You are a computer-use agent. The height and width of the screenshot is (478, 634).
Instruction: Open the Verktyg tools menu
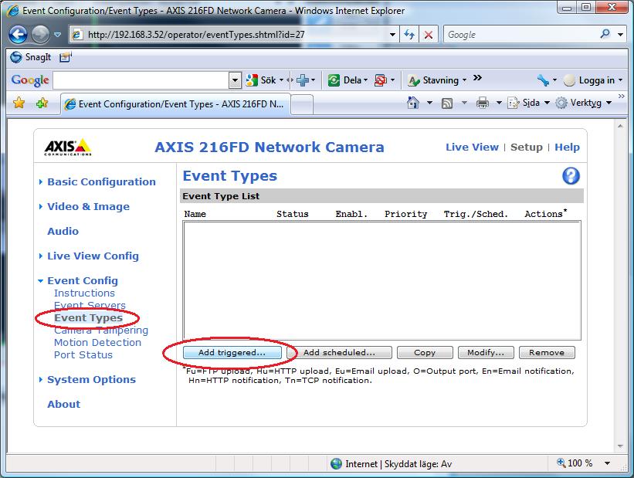(x=584, y=103)
